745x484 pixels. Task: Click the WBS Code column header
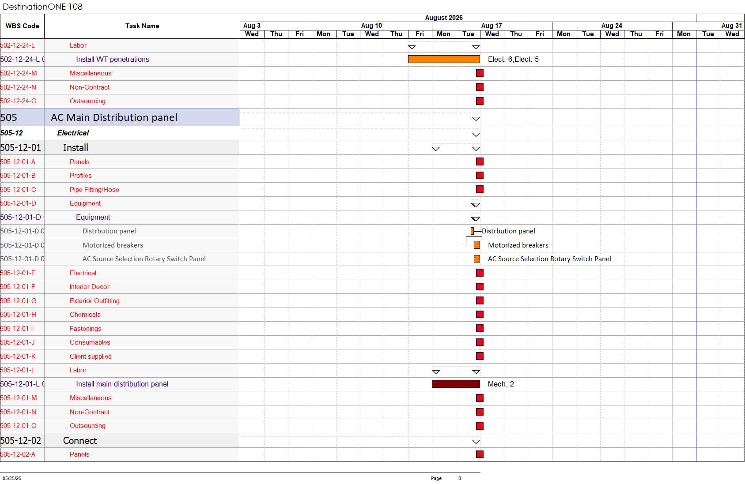pos(22,26)
